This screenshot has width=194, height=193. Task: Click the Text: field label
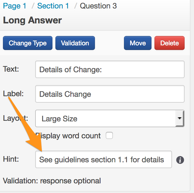click(11, 69)
